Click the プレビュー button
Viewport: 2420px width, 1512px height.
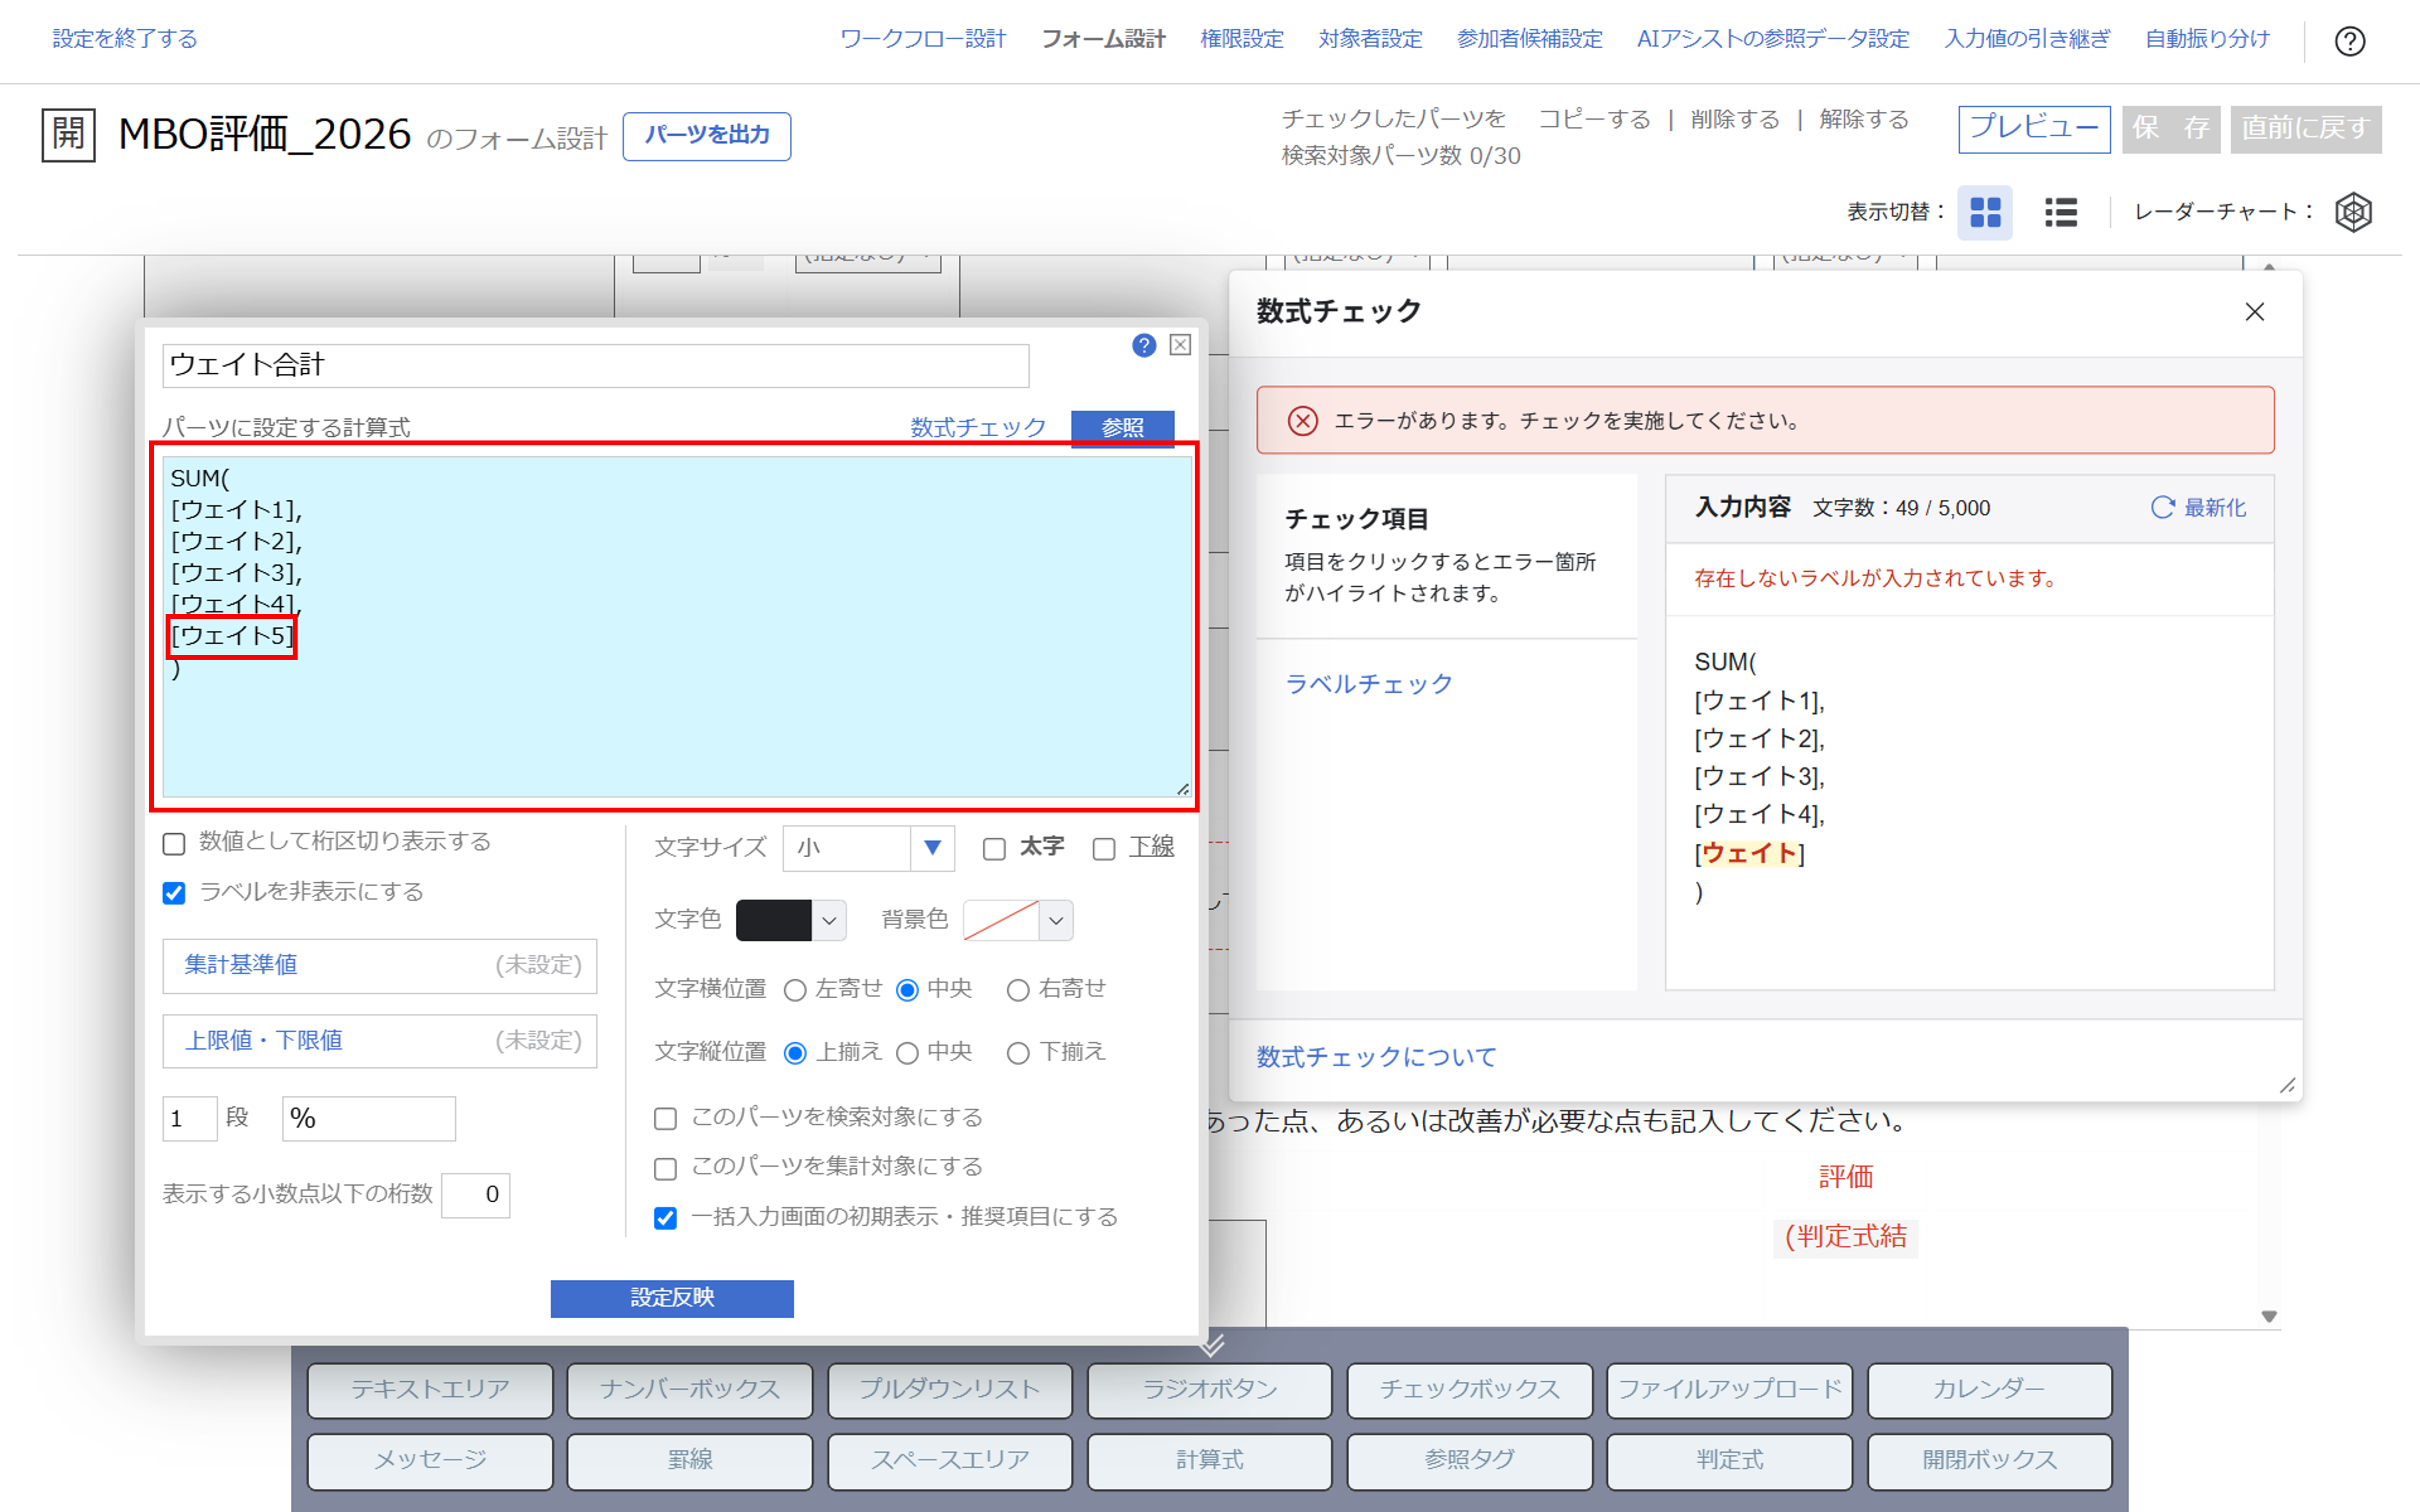(x=2034, y=129)
